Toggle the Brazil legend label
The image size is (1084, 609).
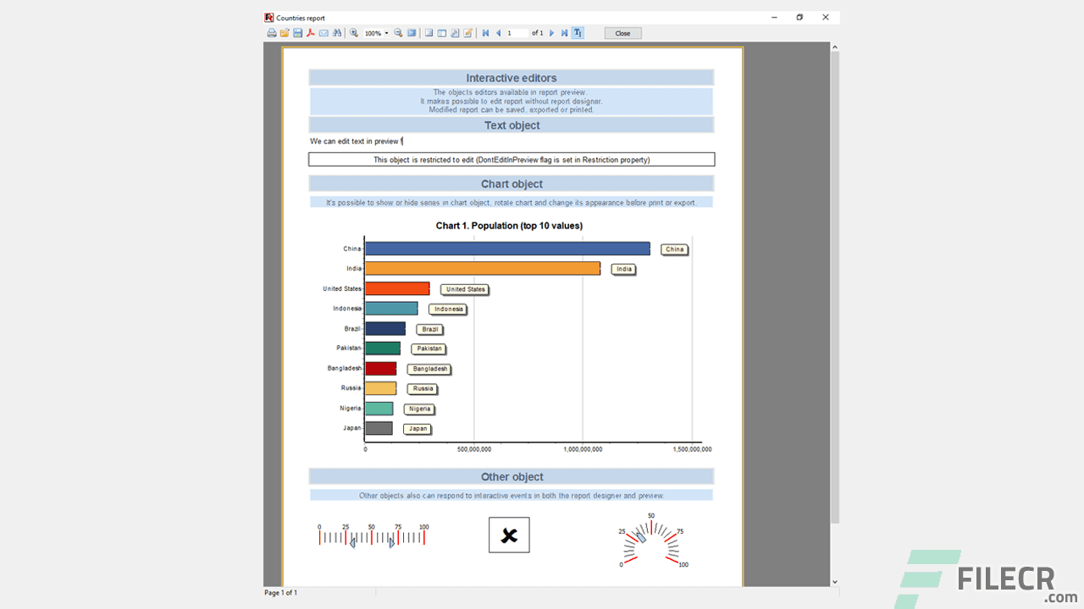click(x=429, y=329)
